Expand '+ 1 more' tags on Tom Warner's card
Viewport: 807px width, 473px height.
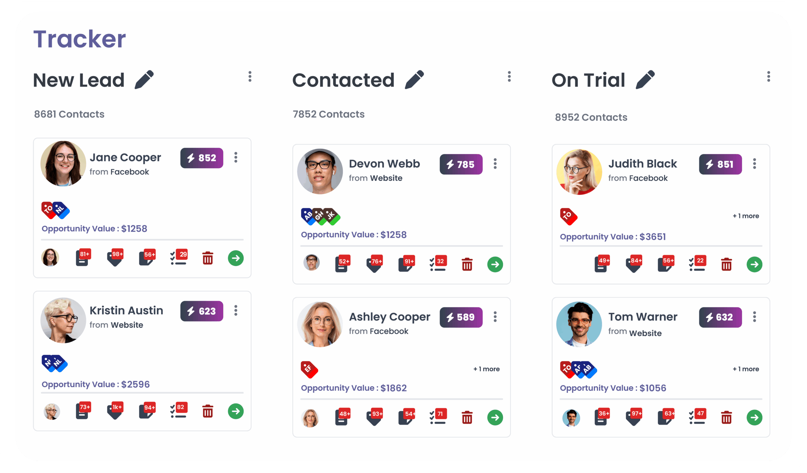click(x=746, y=369)
